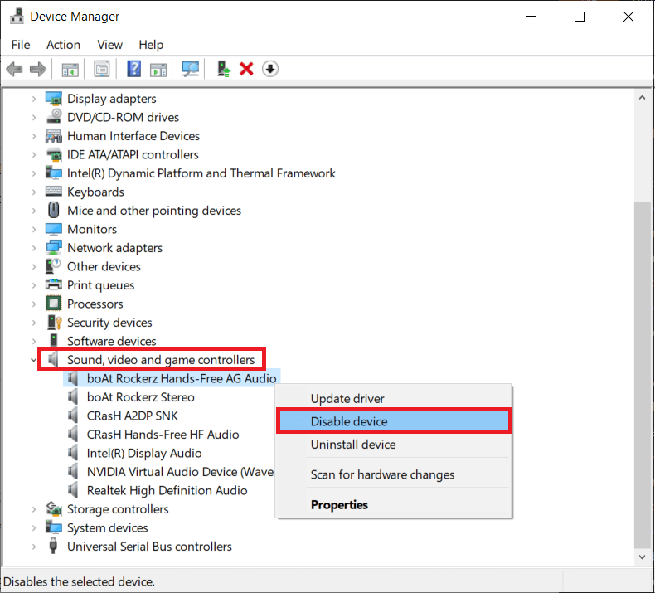Click the Processors chip icon
Image resolution: width=655 pixels, height=593 pixels.
(53, 304)
